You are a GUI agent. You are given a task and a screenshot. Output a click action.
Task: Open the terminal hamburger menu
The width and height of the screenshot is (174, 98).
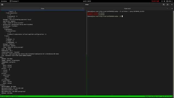167,5
